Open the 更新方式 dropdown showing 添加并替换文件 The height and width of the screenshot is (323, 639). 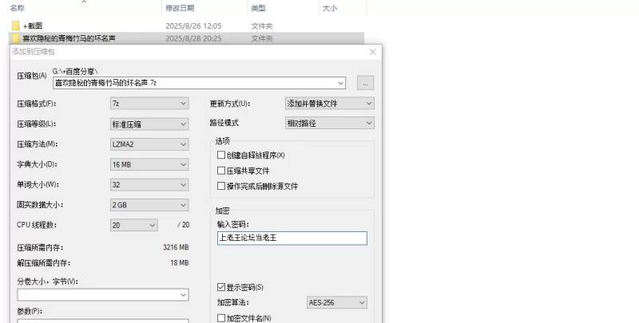coord(329,104)
